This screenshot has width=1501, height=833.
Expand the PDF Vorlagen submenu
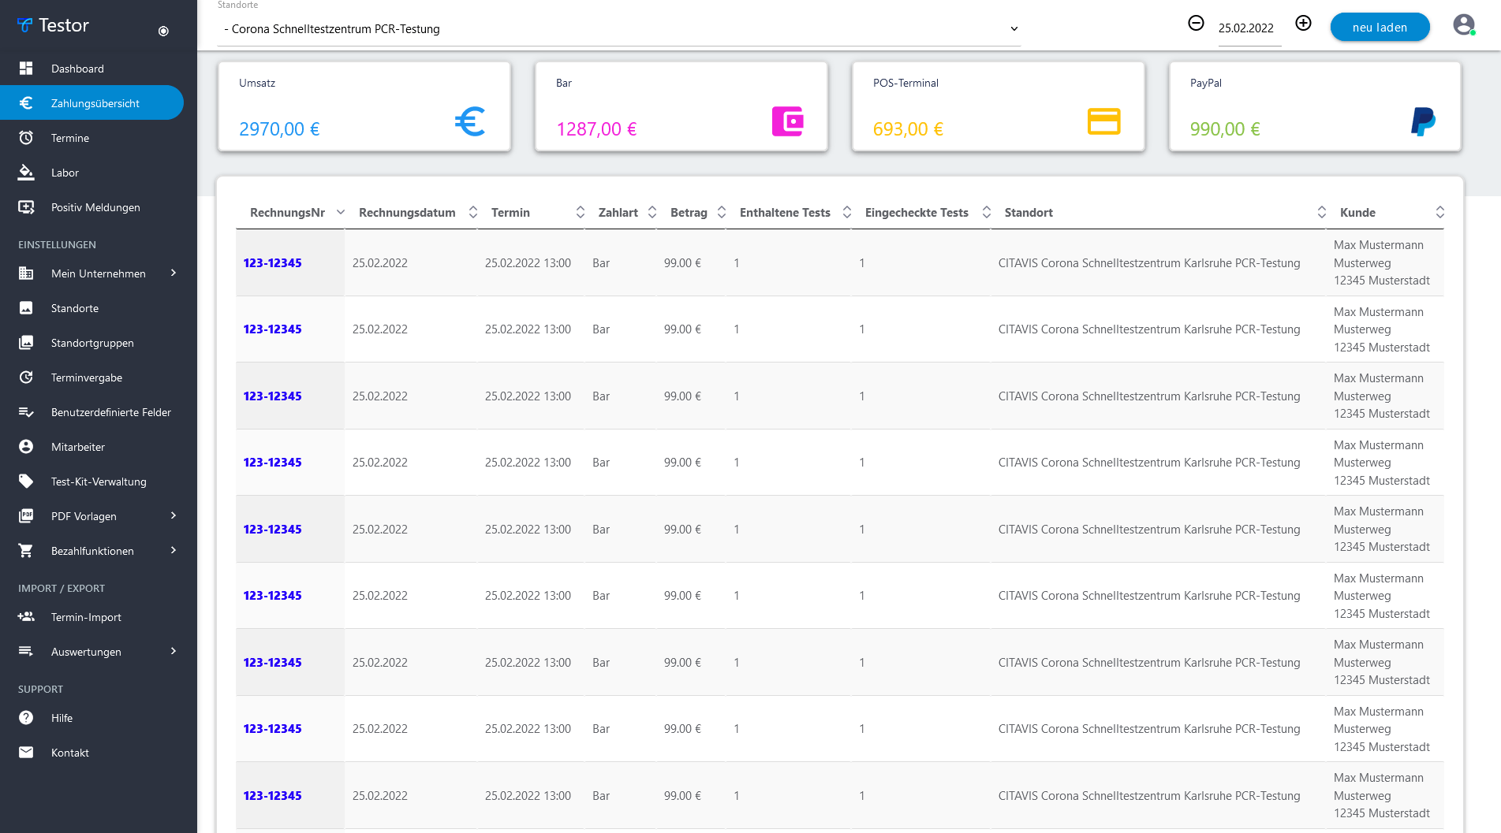(x=174, y=516)
